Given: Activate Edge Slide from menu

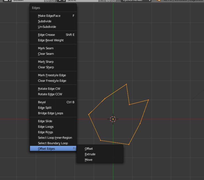Looking at the screenshot, I should tap(53, 121).
